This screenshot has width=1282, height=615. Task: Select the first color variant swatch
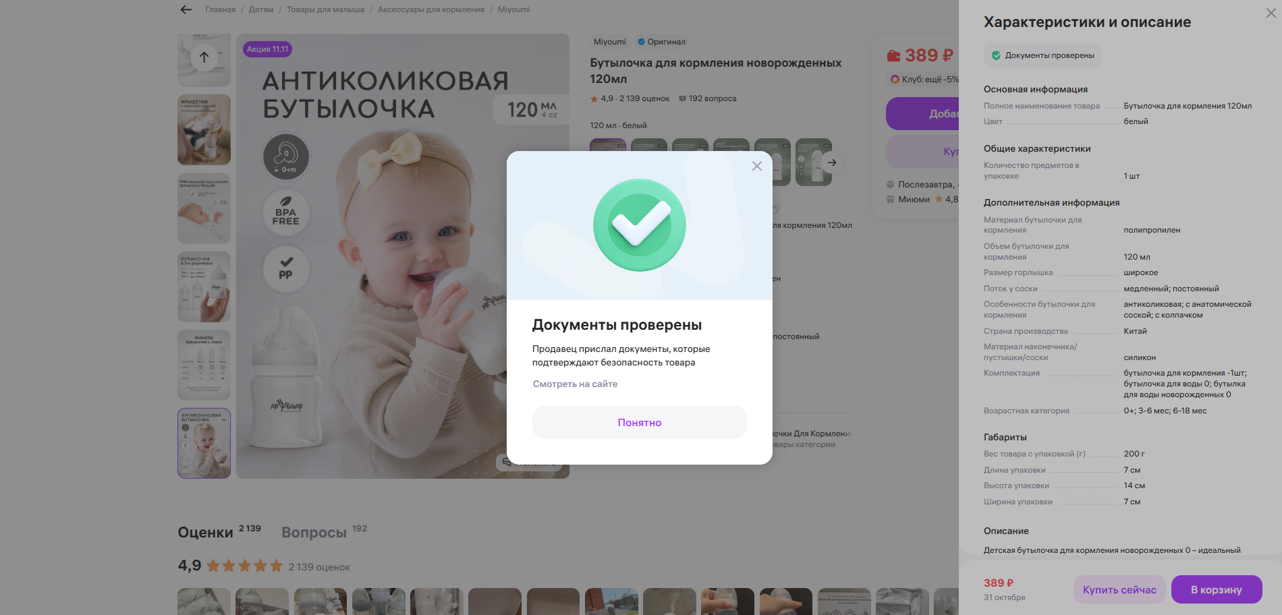[608, 144]
